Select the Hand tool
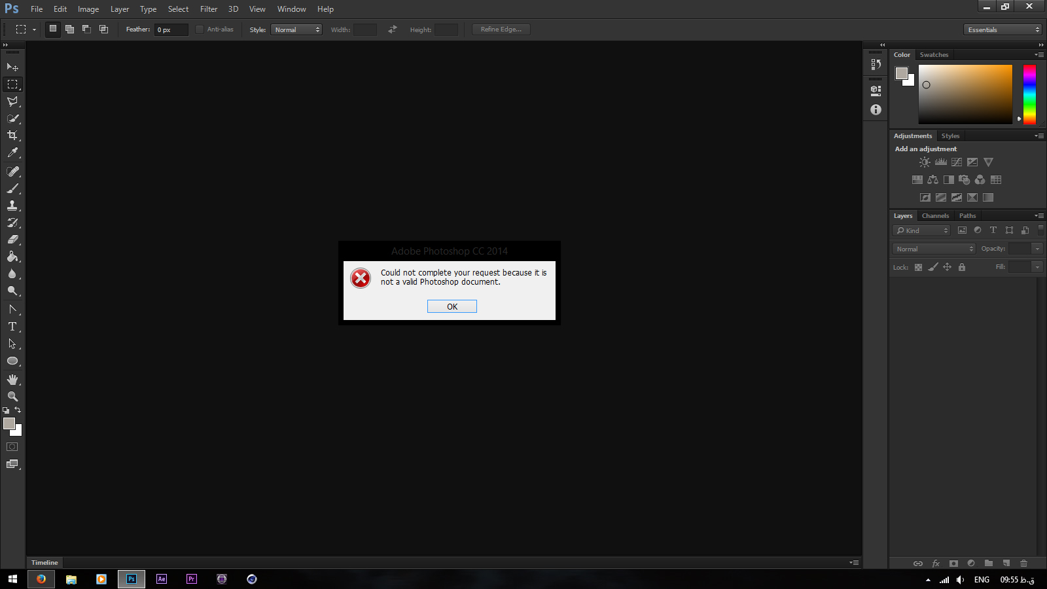The width and height of the screenshot is (1047, 589). click(x=12, y=380)
